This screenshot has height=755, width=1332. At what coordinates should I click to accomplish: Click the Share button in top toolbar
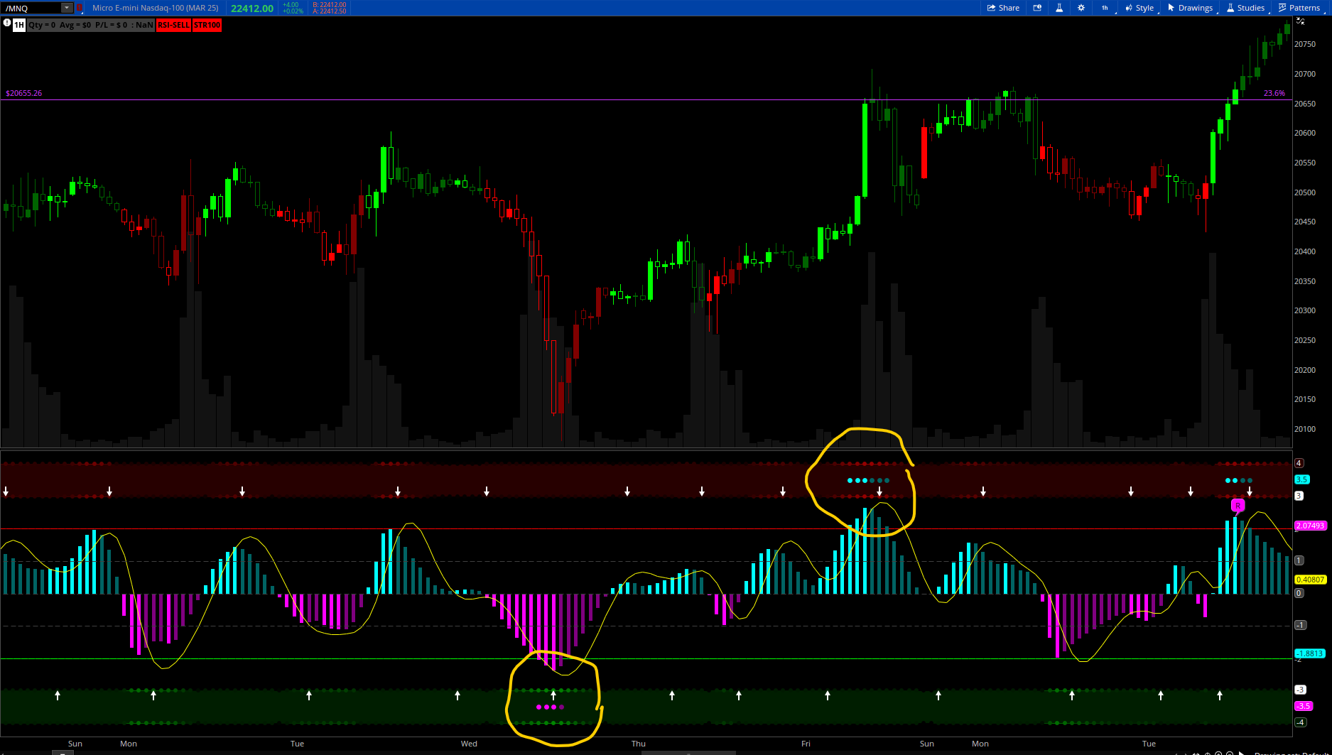1003,8
